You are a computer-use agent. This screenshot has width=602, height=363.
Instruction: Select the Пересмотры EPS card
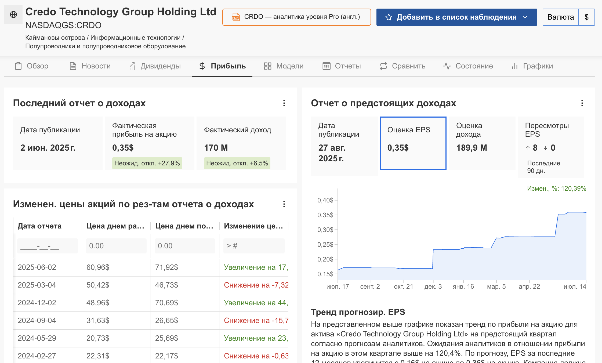click(x=551, y=147)
